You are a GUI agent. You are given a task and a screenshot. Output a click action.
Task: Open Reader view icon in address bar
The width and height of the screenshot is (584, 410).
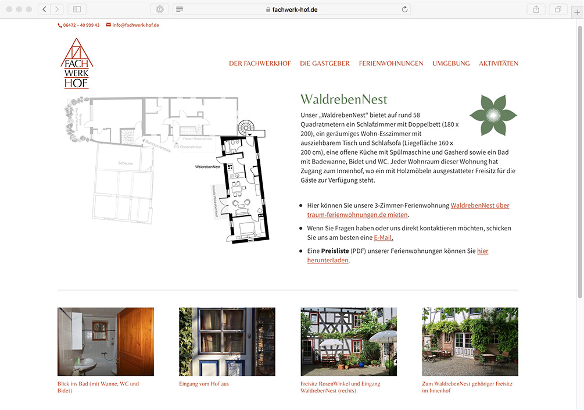pos(180,9)
